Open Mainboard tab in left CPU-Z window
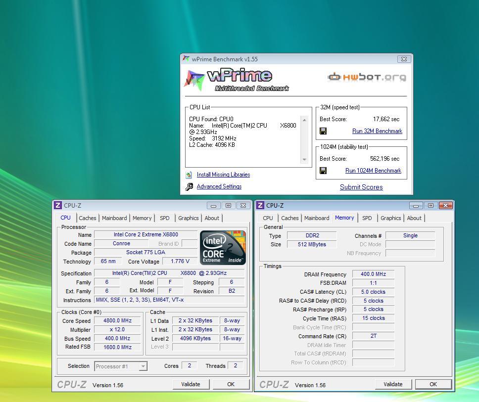The height and width of the screenshot is (402, 479). (x=114, y=218)
